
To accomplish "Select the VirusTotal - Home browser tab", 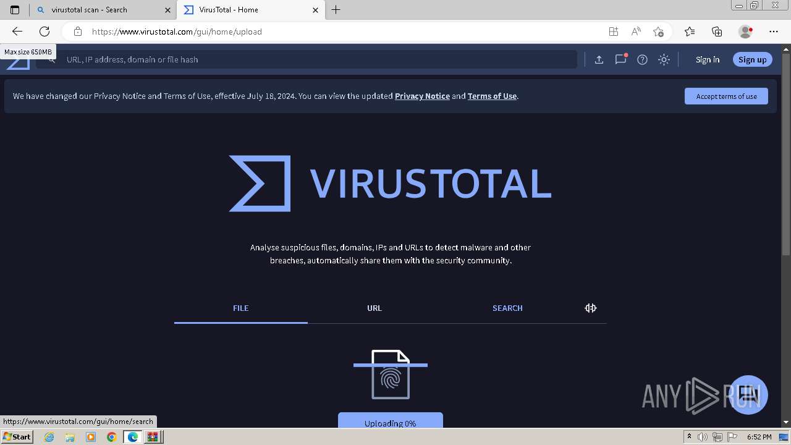I will coord(250,10).
